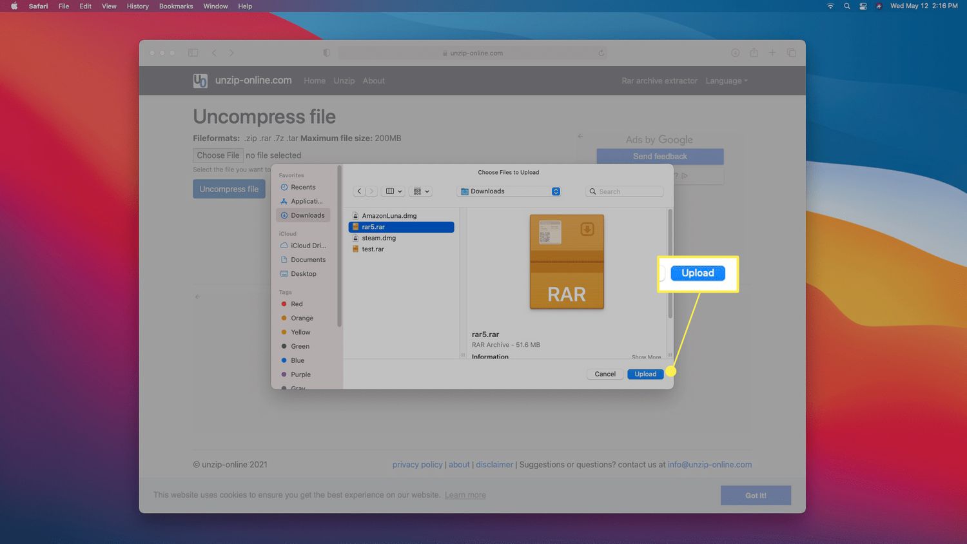Click the RAR archive preview thumbnail

[x=567, y=262]
